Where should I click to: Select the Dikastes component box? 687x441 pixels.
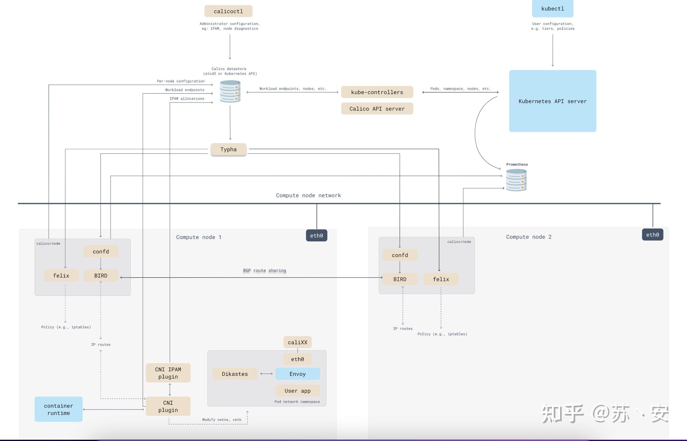[235, 374]
